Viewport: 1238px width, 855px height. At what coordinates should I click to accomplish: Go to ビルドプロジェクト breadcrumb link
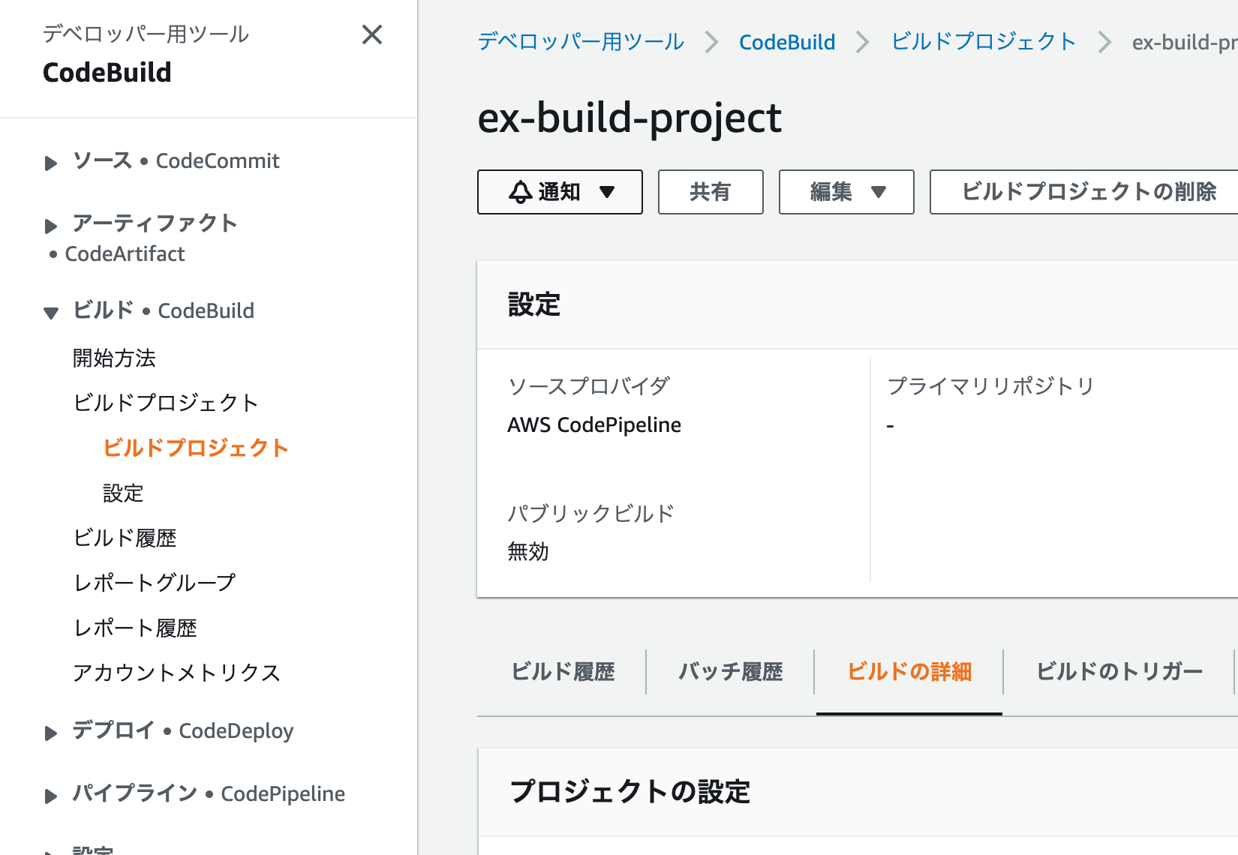[x=984, y=42]
